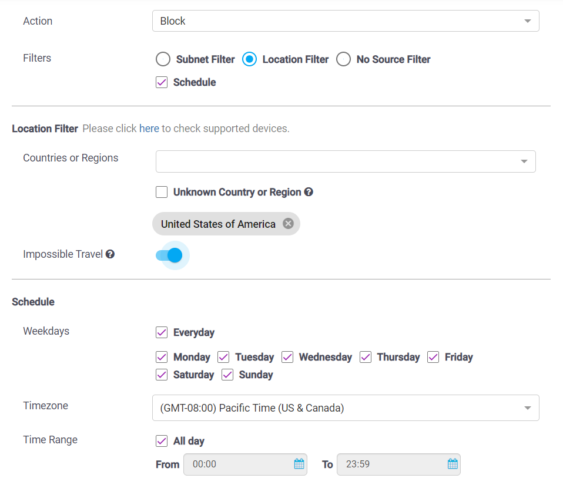Click the calendar icon in the To field
The image size is (563, 485).
click(452, 464)
